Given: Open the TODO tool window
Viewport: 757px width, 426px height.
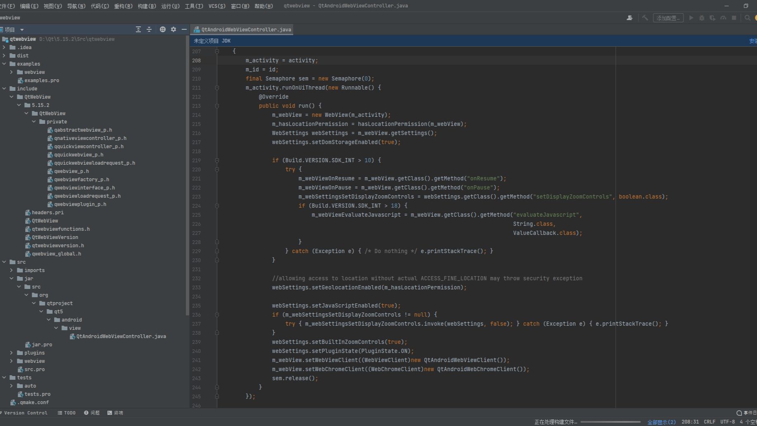Looking at the screenshot, I should (x=66, y=413).
